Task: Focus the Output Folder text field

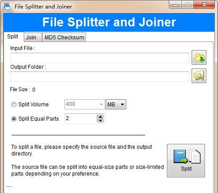Action: point(100,76)
